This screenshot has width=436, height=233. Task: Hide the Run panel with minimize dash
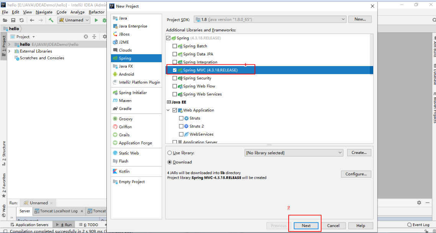427,203
